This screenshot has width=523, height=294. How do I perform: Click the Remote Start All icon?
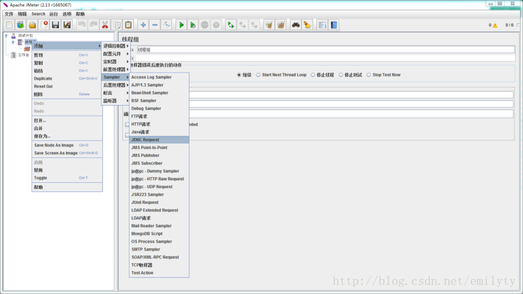[231, 25]
